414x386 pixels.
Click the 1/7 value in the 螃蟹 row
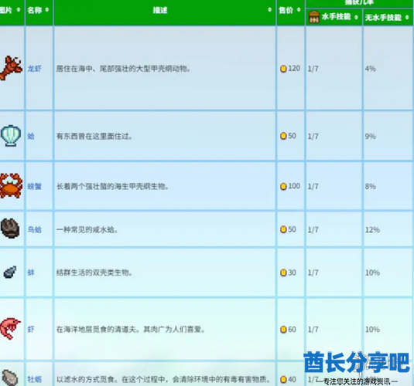tap(313, 186)
